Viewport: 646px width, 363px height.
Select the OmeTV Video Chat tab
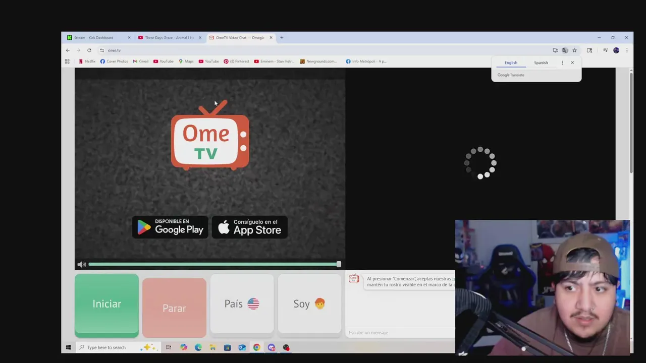(240, 38)
